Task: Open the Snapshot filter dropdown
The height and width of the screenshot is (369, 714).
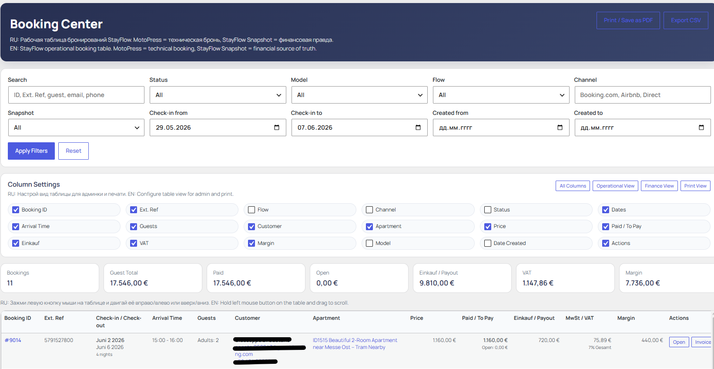Action: 76,127
